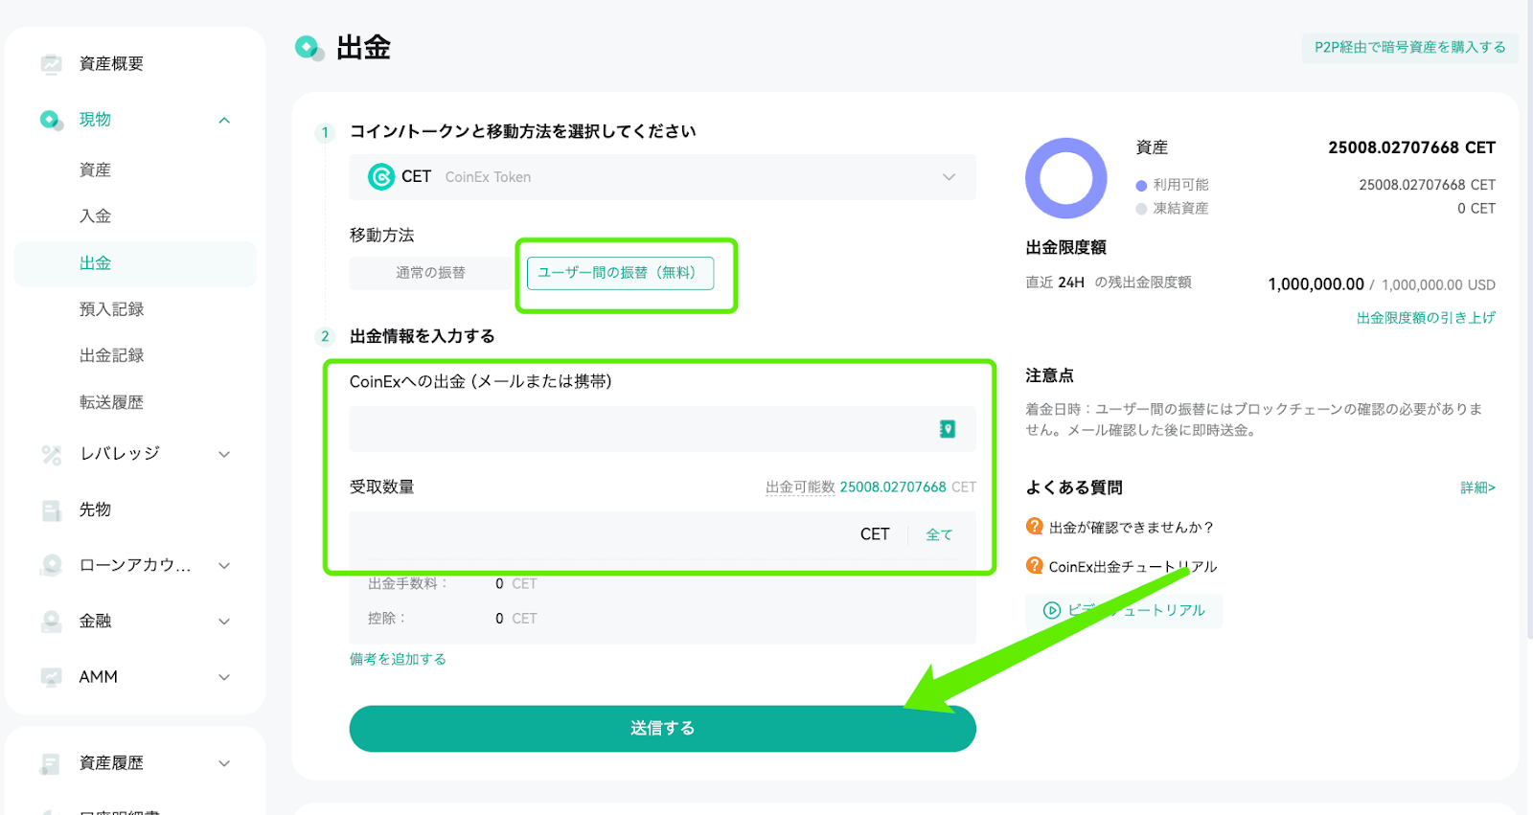The width and height of the screenshot is (1533, 815).
Task: Click the CoinEx recipient email or phone field
Action: pyautogui.click(x=662, y=429)
